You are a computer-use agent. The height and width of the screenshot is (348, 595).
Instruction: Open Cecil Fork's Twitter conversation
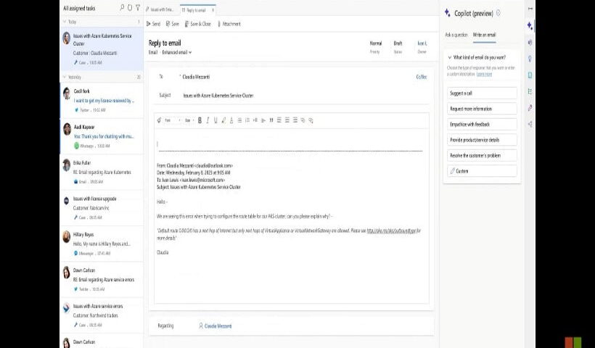(102, 101)
